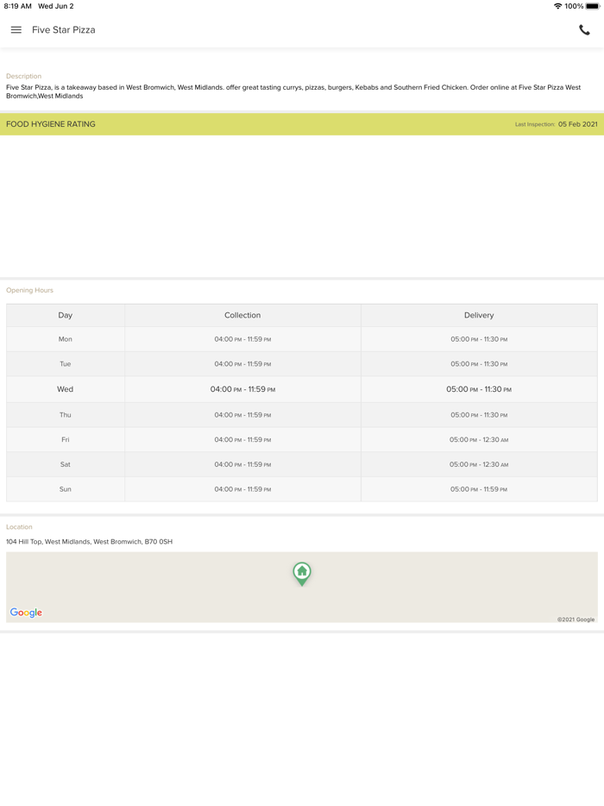Screen dimensions: 604x806
Task: Click the Collection column header
Action: [x=242, y=315]
